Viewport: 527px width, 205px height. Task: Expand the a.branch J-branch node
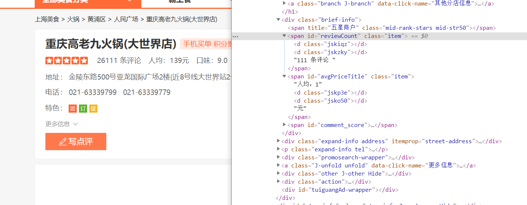click(x=285, y=3)
